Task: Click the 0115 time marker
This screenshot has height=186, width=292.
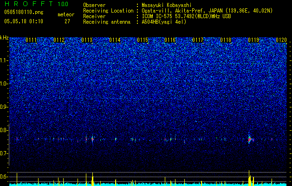Action: (143, 40)
